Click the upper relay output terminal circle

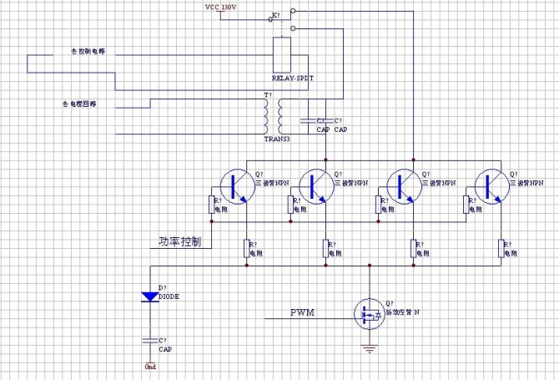click(x=293, y=11)
